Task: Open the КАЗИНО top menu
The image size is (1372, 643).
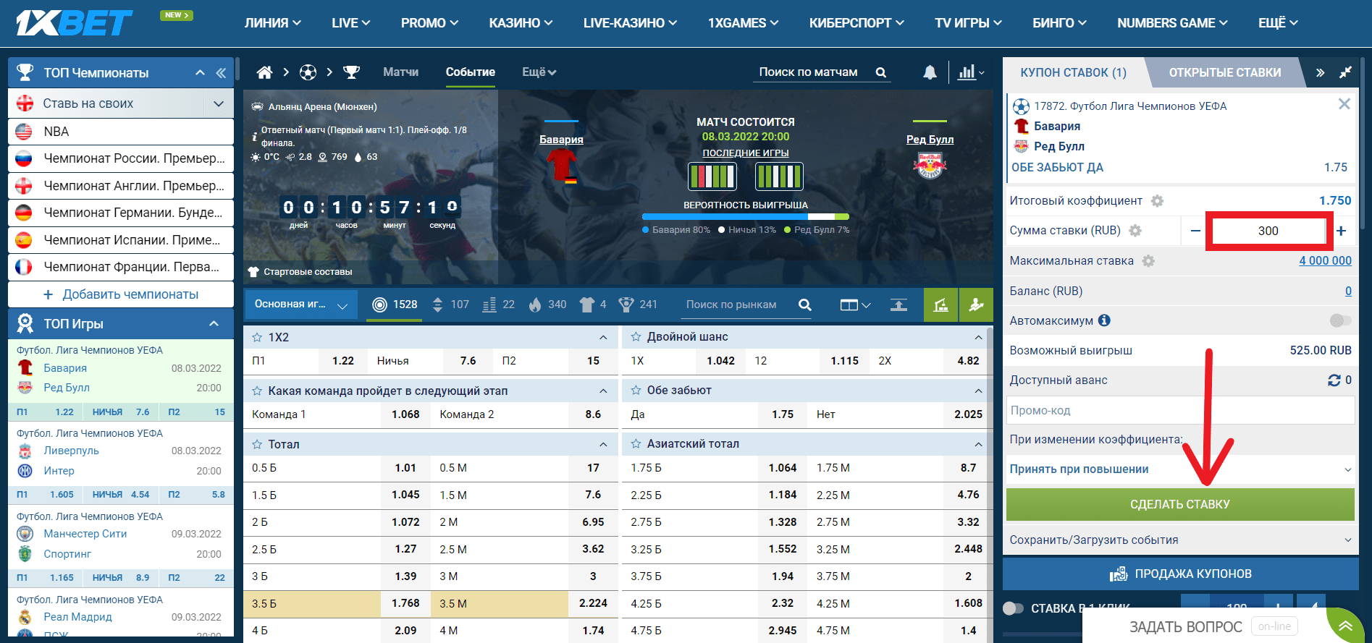Action: tap(521, 23)
